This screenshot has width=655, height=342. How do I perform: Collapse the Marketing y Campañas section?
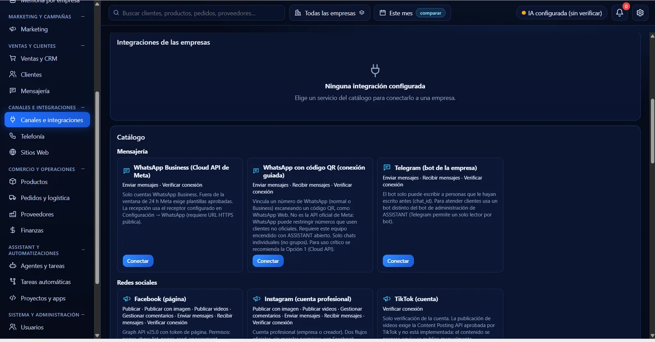(83, 16)
